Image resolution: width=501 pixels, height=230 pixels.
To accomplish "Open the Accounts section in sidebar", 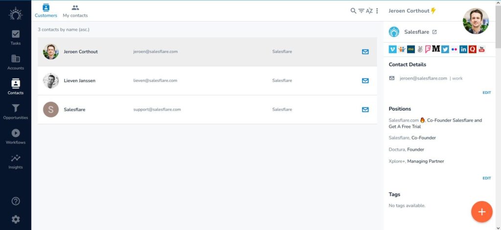I will pyautogui.click(x=15, y=62).
